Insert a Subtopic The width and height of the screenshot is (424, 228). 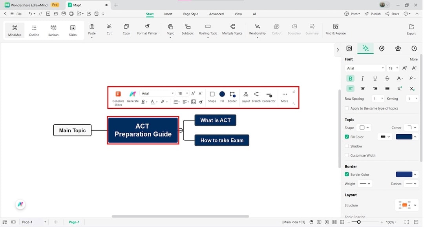point(187,29)
